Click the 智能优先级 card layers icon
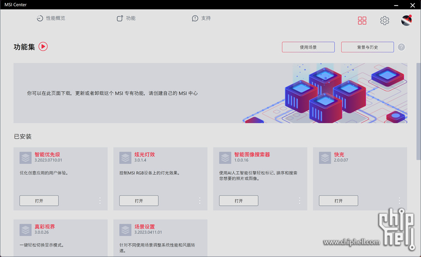Screen dimensions: 421x257 click(x=25, y=158)
